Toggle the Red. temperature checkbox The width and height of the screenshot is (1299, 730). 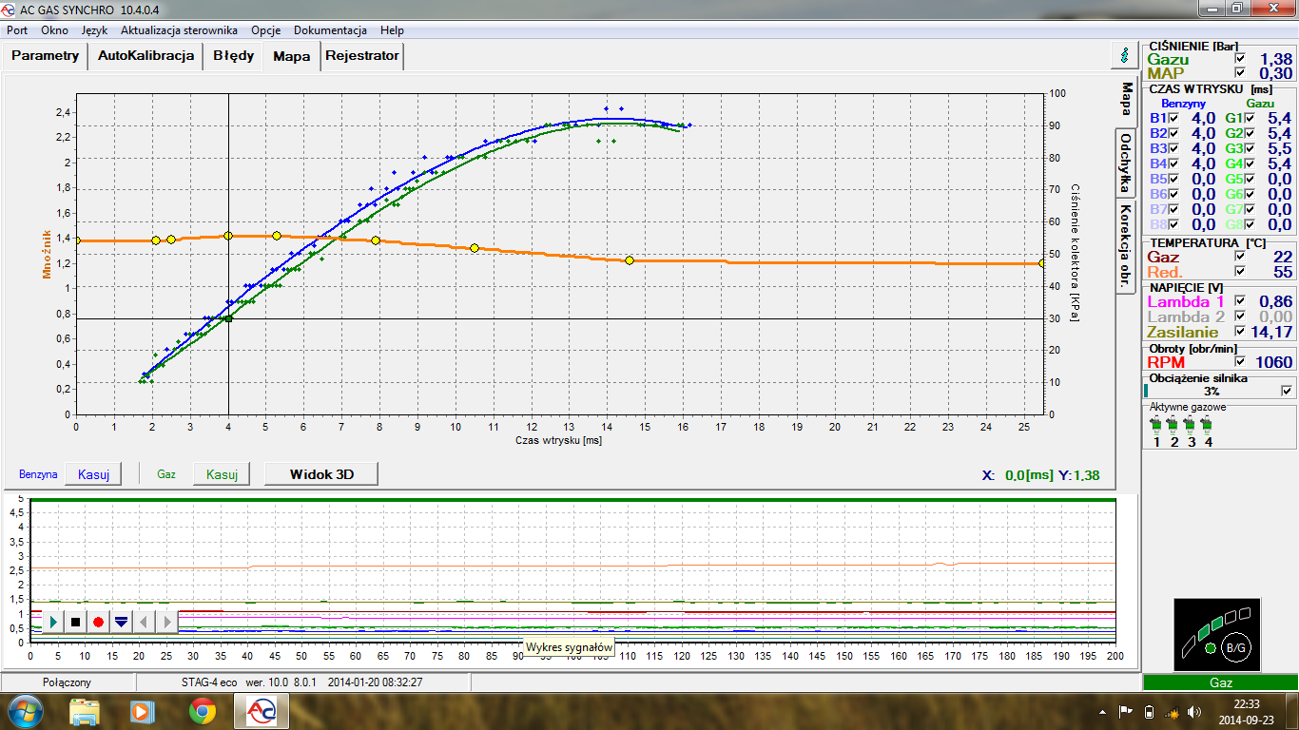(x=1240, y=272)
